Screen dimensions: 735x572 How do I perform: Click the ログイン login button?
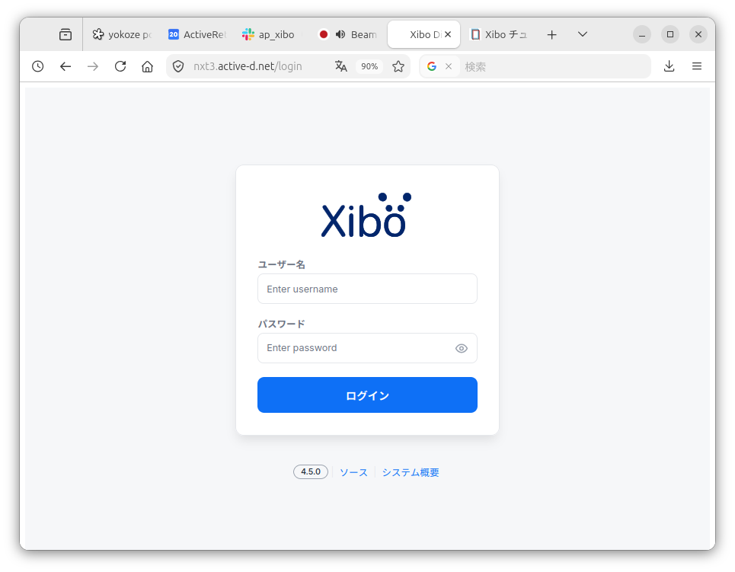click(x=367, y=395)
